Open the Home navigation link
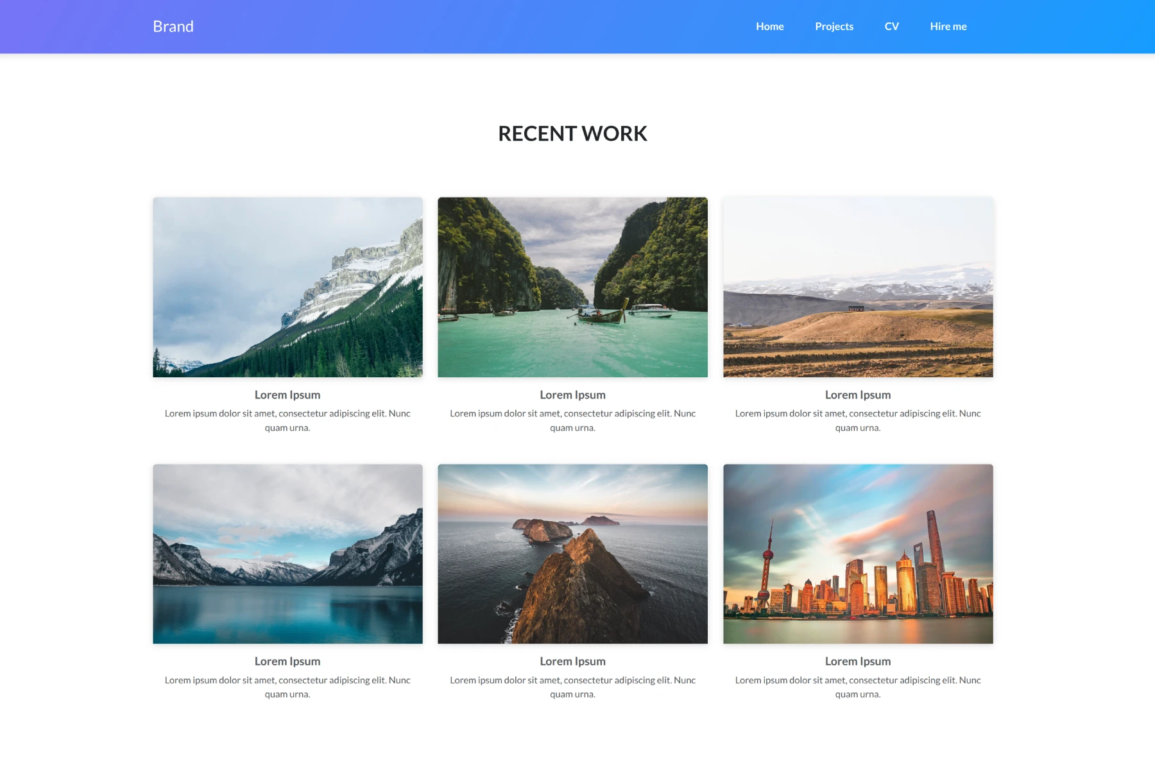1155x770 pixels. point(769,26)
